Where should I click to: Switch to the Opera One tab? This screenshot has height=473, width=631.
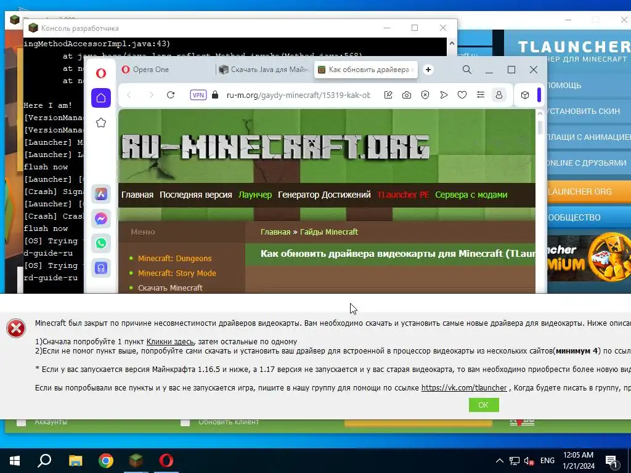[167, 70]
